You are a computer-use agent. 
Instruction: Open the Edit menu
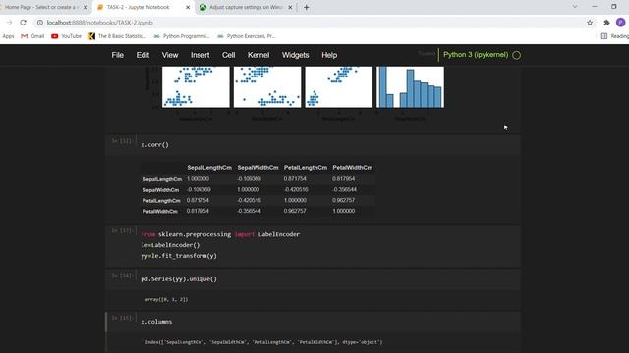click(143, 55)
